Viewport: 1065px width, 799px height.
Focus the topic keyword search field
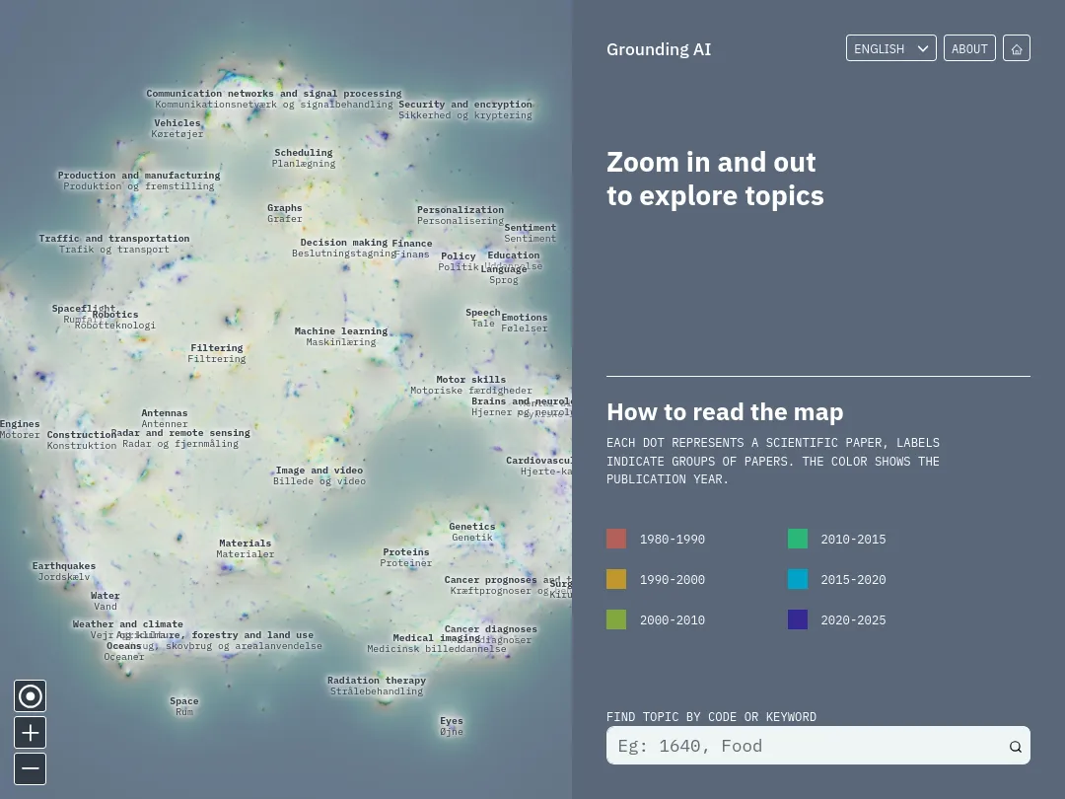(804, 746)
